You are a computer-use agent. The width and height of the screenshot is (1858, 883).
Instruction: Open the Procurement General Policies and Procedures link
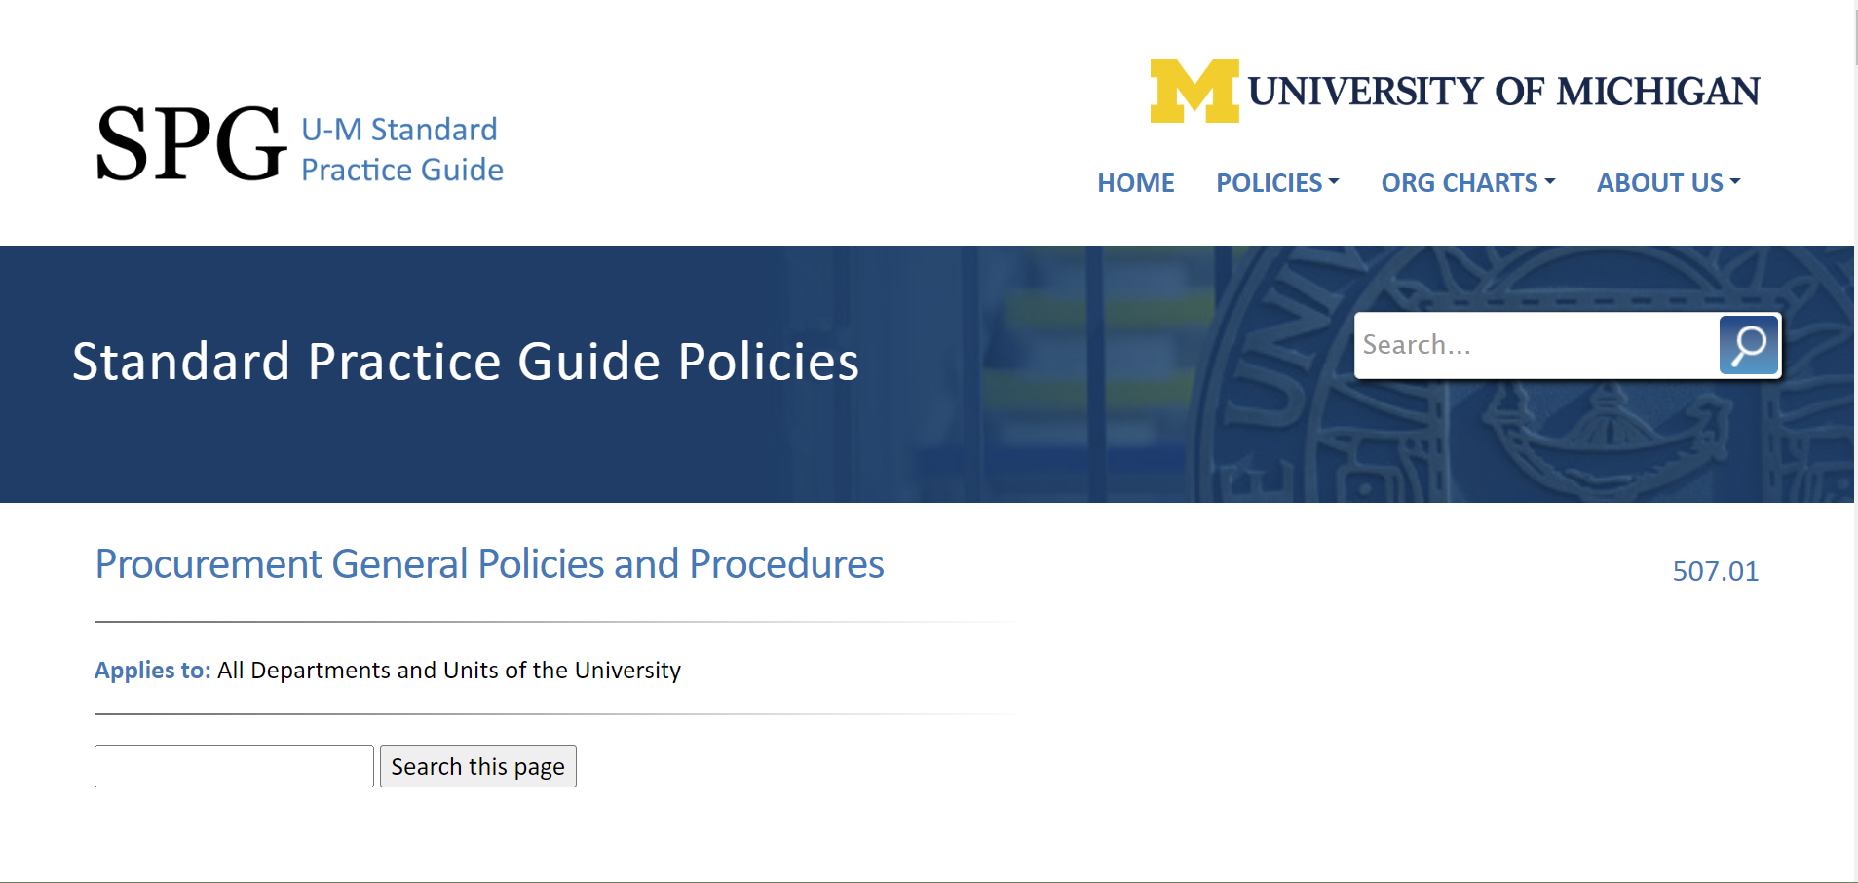tap(488, 564)
